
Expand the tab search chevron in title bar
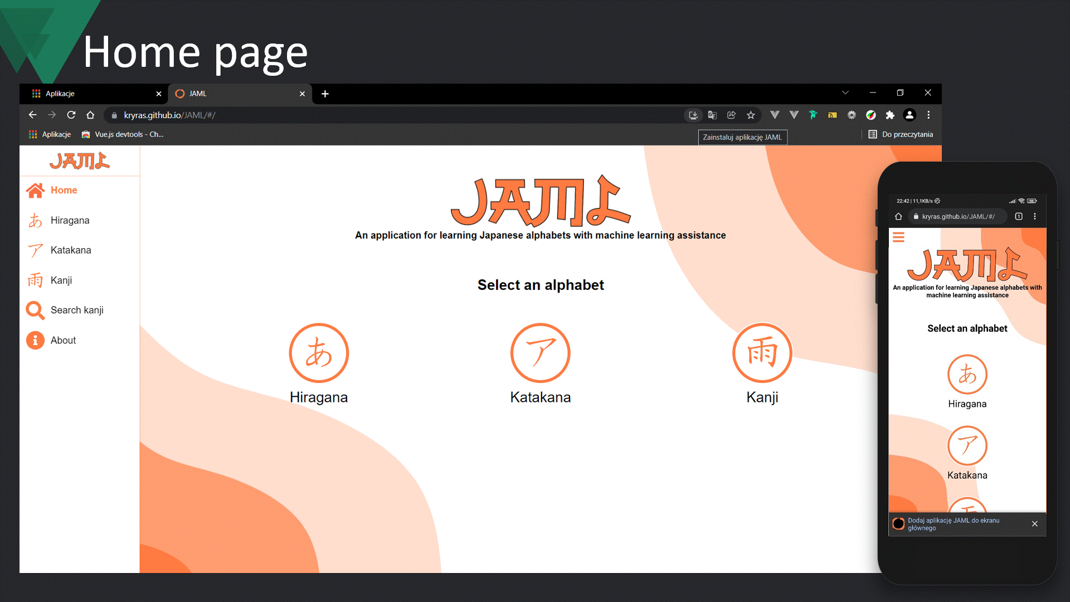845,93
